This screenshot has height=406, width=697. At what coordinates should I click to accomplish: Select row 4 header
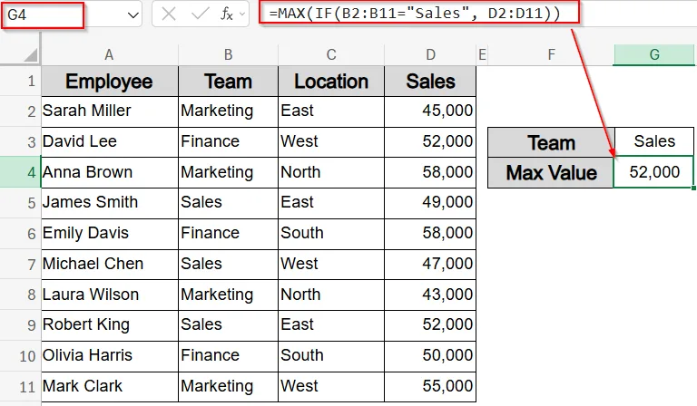click(x=21, y=171)
